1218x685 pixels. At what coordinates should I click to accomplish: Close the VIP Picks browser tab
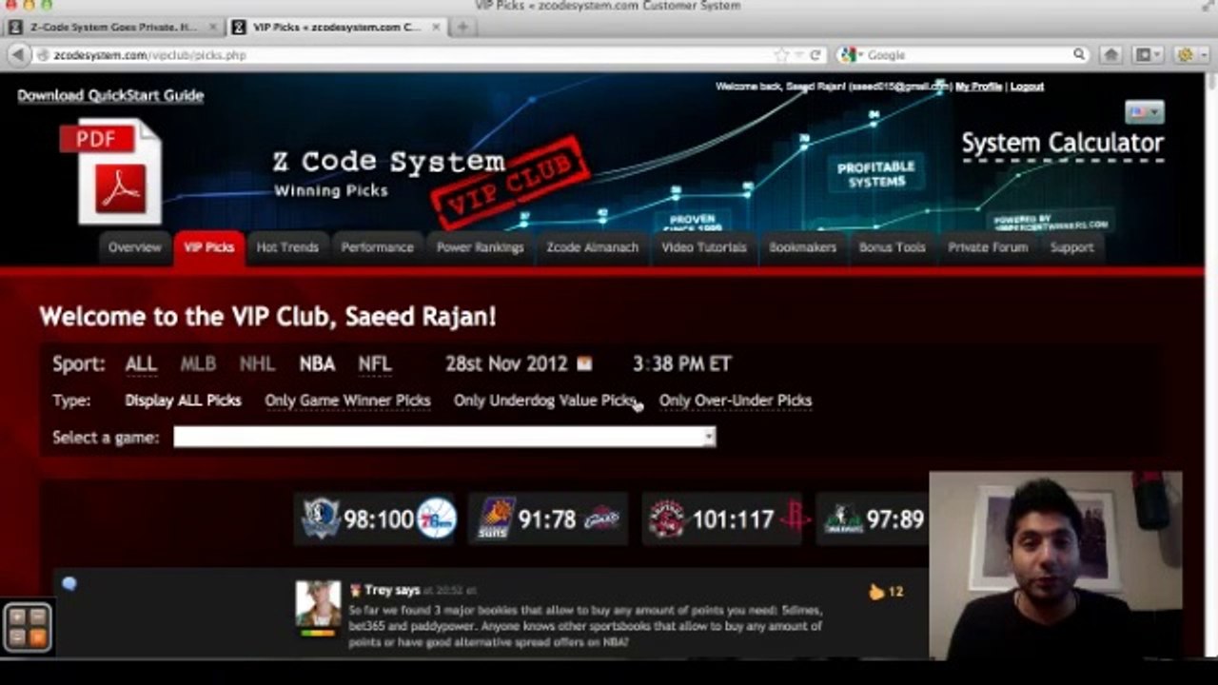(x=437, y=27)
